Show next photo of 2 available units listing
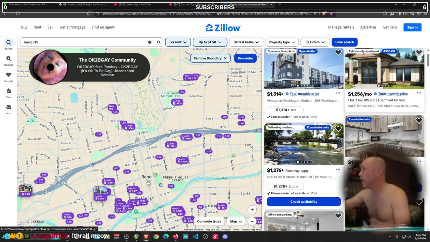430x242 pixels. click(x=419, y=136)
